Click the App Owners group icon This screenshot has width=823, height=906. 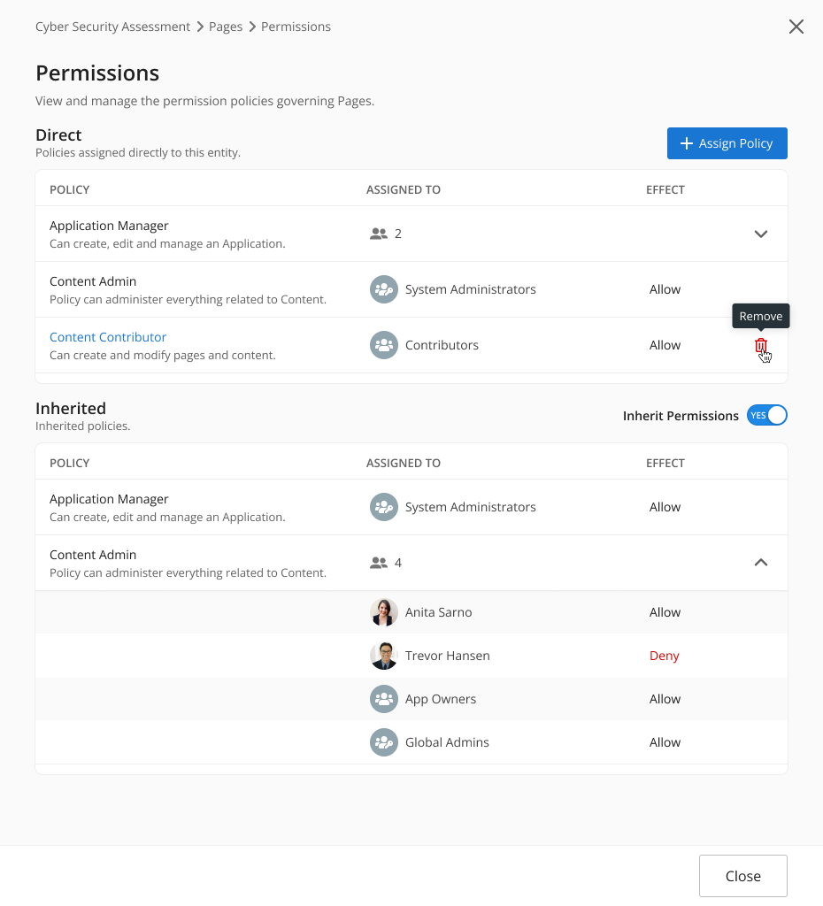(384, 699)
